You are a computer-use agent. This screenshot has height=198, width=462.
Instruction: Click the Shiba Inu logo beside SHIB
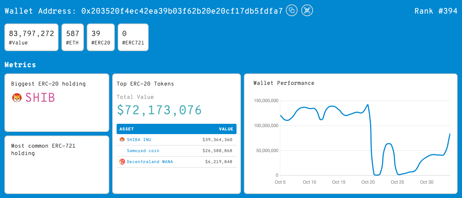pyautogui.click(x=17, y=98)
